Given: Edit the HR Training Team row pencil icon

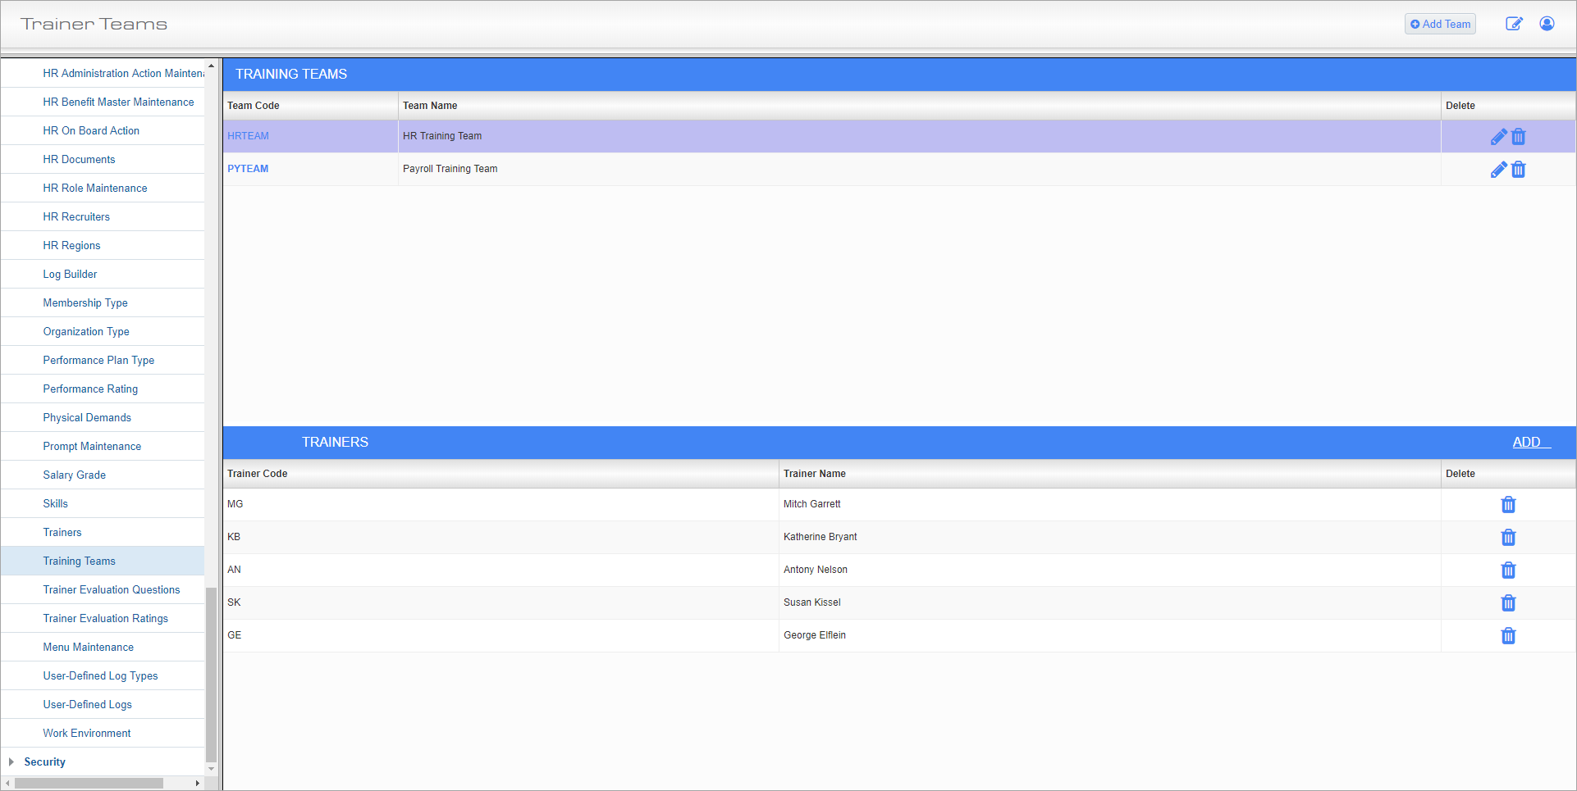Looking at the screenshot, I should pyautogui.click(x=1498, y=137).
